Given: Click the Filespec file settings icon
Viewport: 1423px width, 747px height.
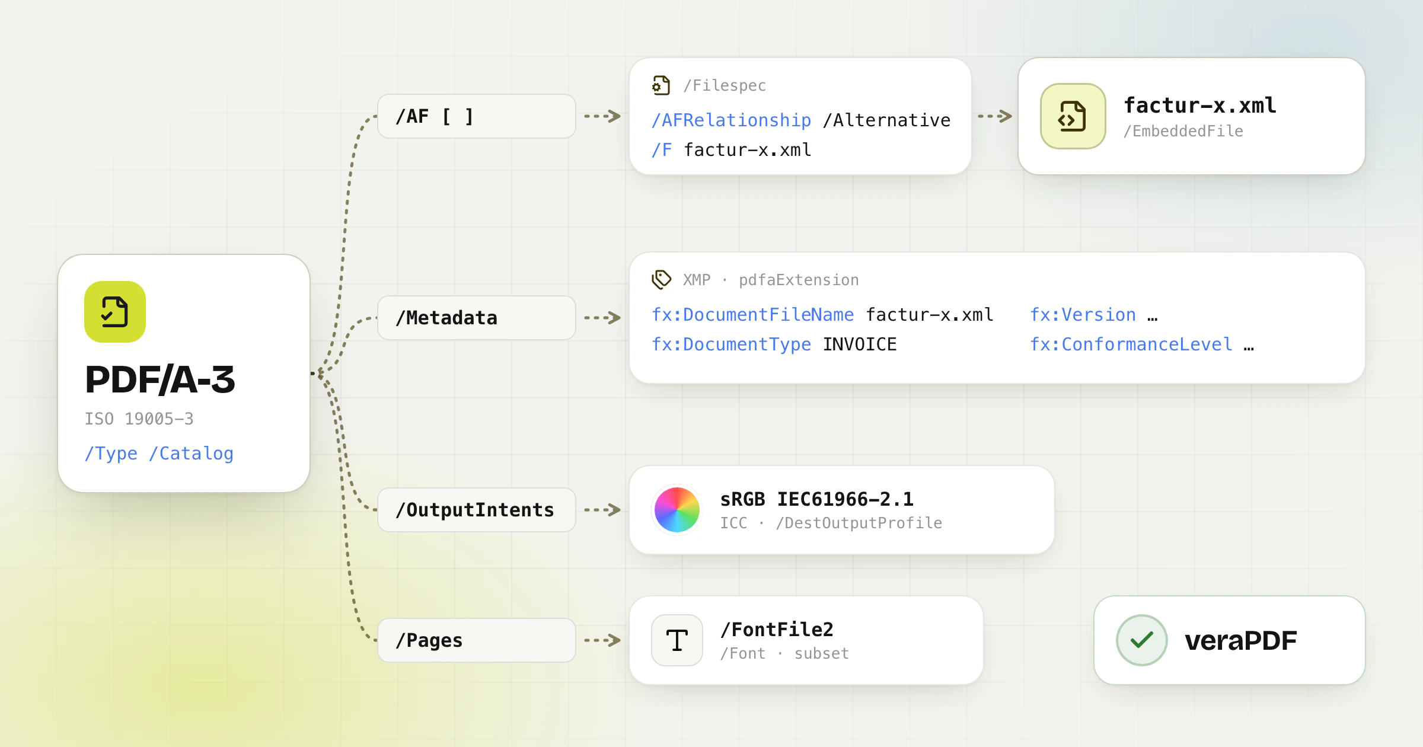Looking at the screenshot, I should (x=661, y=85).
